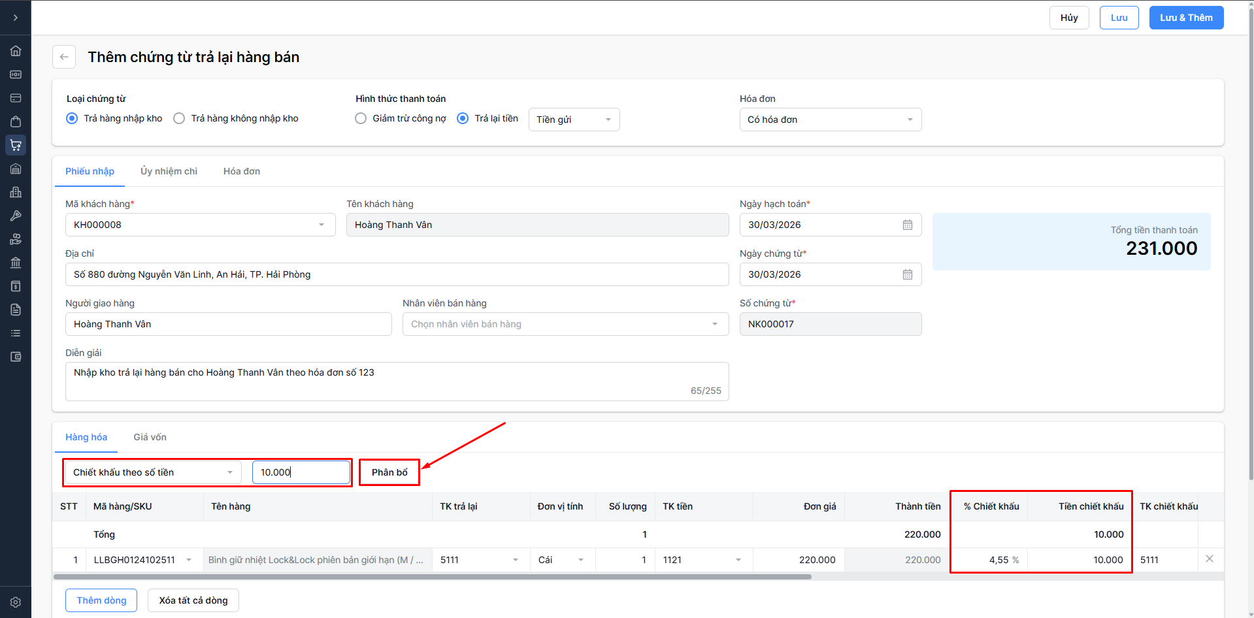Screen dimensions: 1254x618
Task: Select Trả hàng nhập kho radio
Action: point(72,118)
